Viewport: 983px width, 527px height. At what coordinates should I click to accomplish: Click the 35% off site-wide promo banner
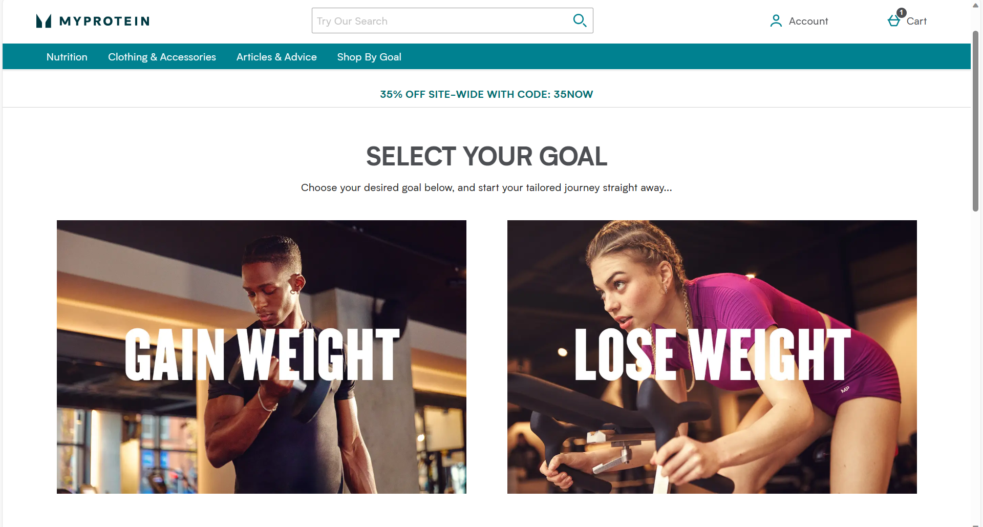click(486, 94)
